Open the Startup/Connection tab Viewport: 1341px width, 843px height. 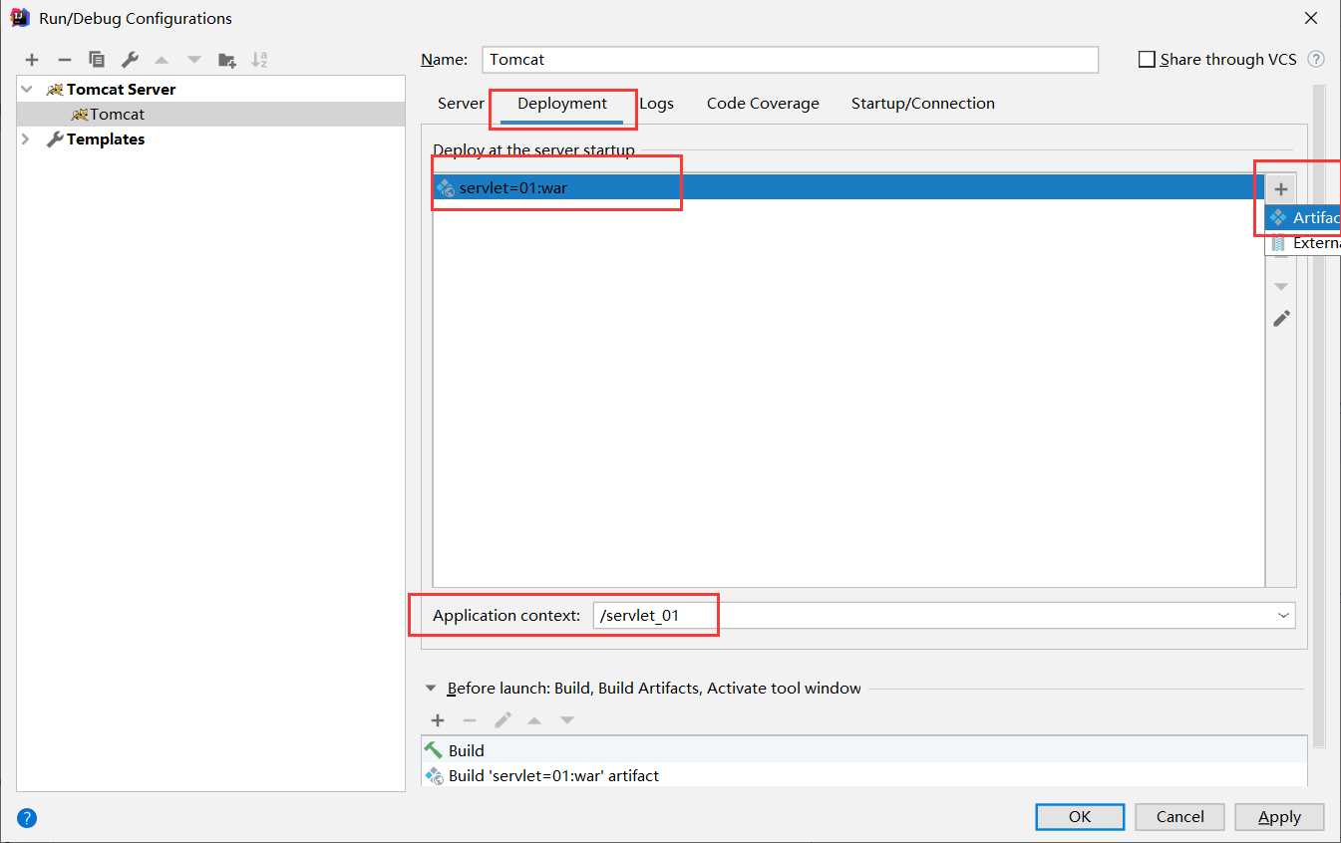click(923, 104)
